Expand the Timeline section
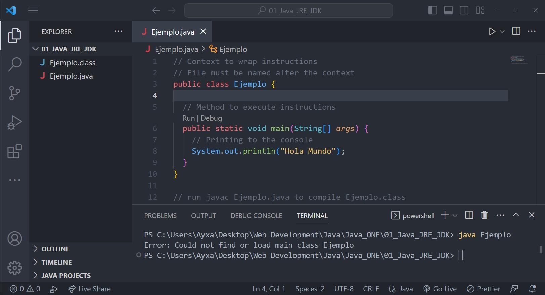 81,262
